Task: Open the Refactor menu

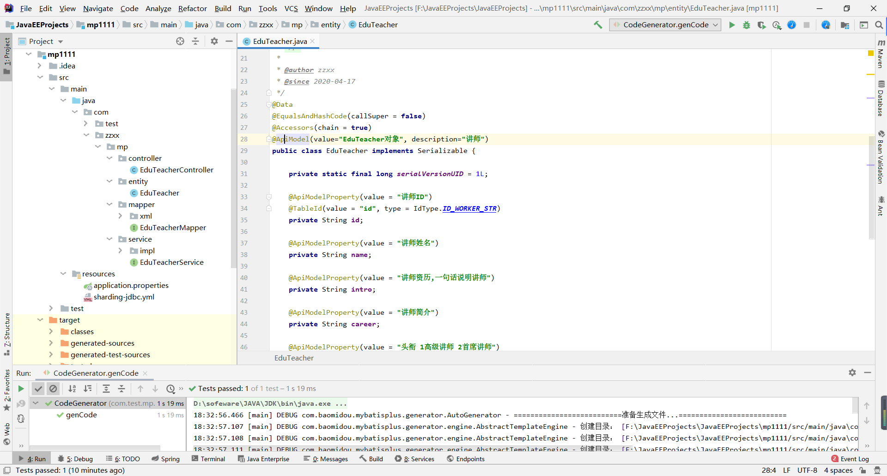Action: click(x=192, y=8)
